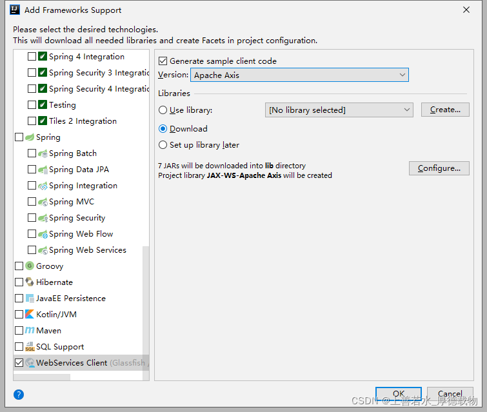Click the Spring Data JPA icon
This screenshot has height=412, width=487.
[x=43, y=169]
